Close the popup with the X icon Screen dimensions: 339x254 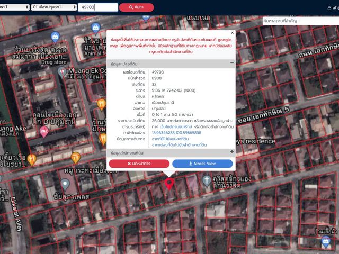coord(233,33)
